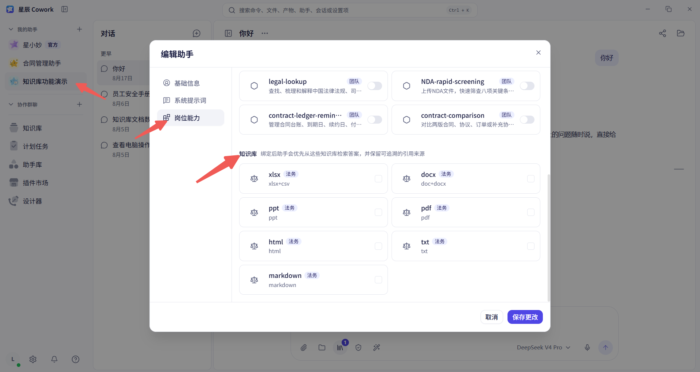Open 插件市场 in sidebar
700x372 pixels.
46,183
